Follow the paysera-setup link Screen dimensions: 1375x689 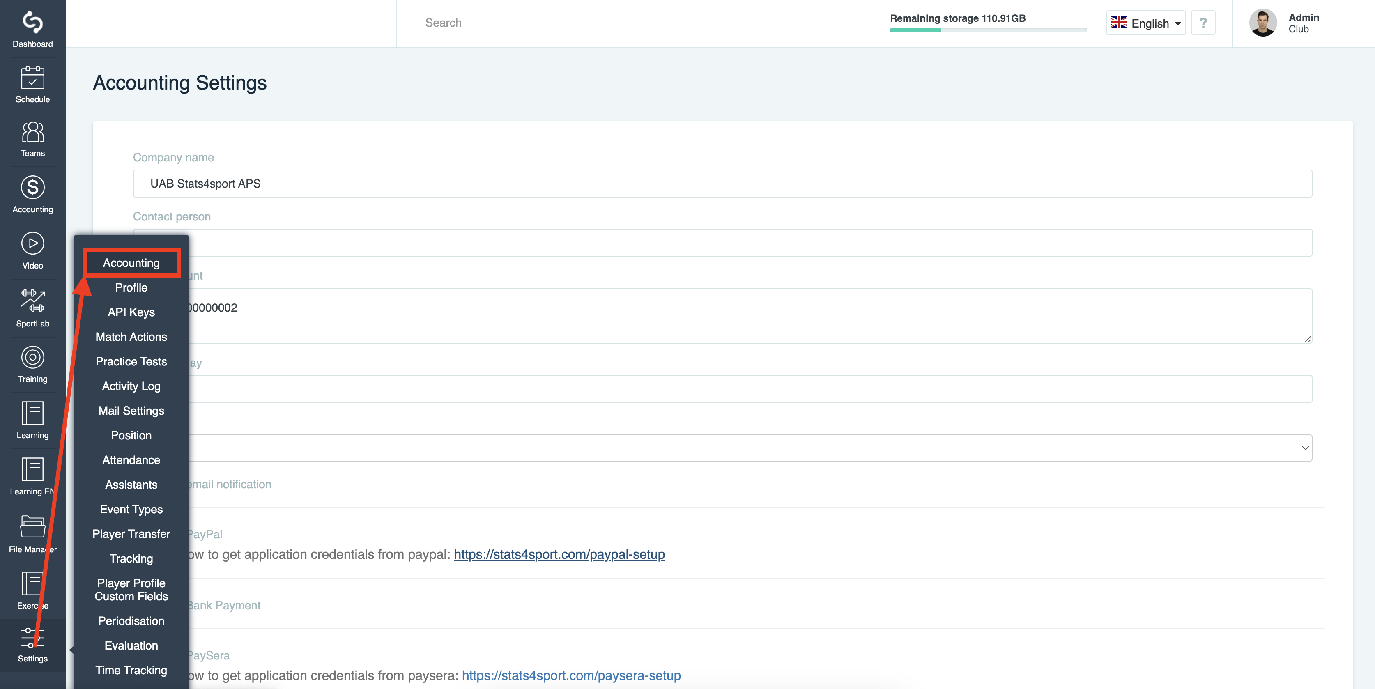tap(571, 676)
